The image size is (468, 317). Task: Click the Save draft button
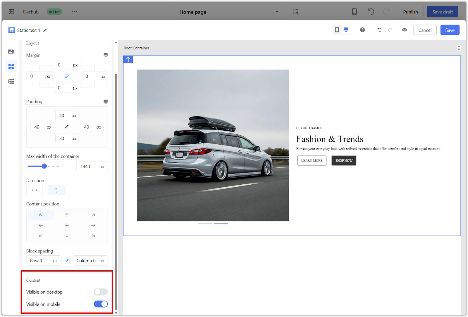click(x=443, y=12)
